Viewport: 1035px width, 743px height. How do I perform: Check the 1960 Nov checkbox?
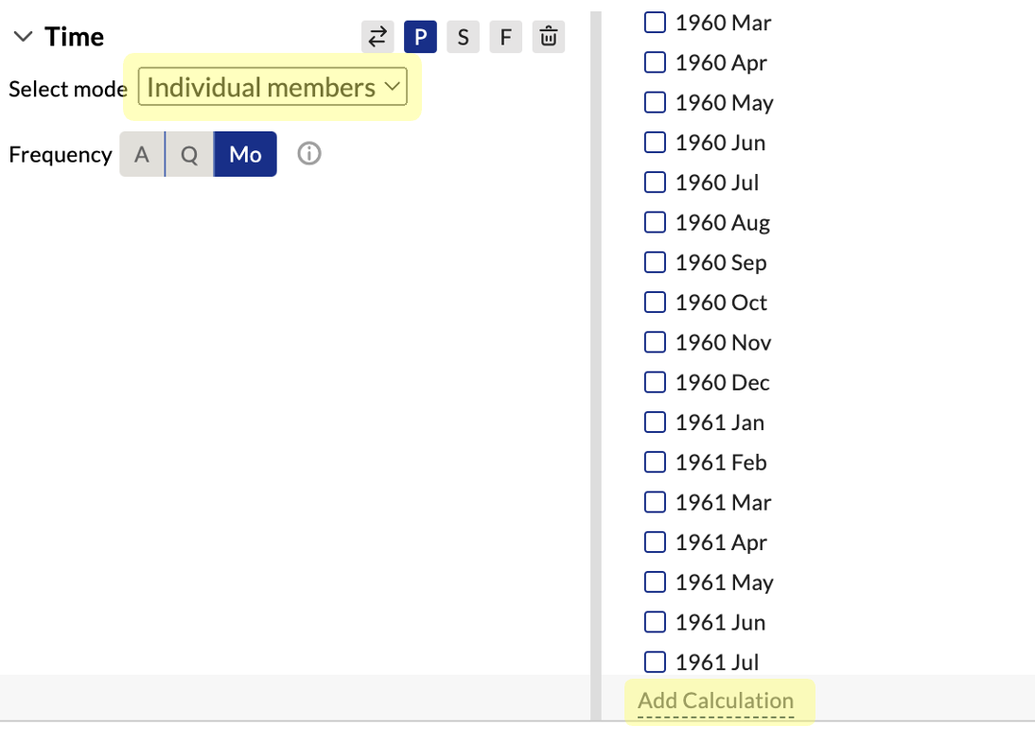[655, 342]
